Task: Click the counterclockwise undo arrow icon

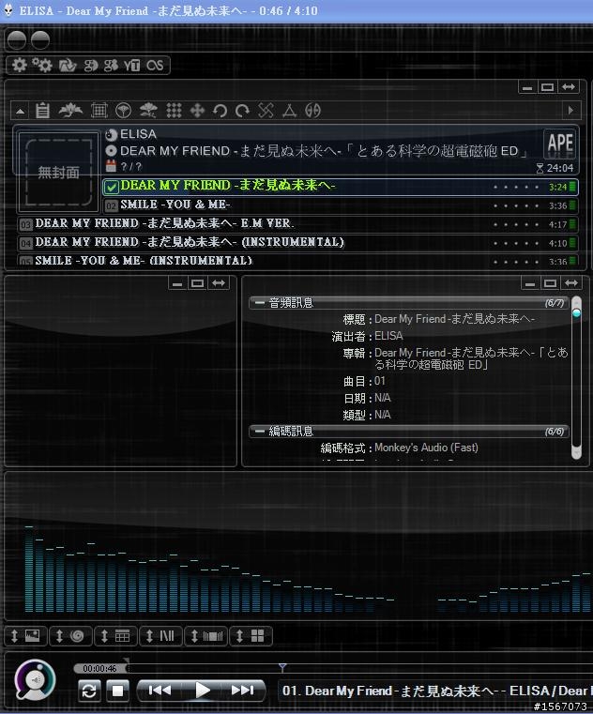Action: (220, 110)
